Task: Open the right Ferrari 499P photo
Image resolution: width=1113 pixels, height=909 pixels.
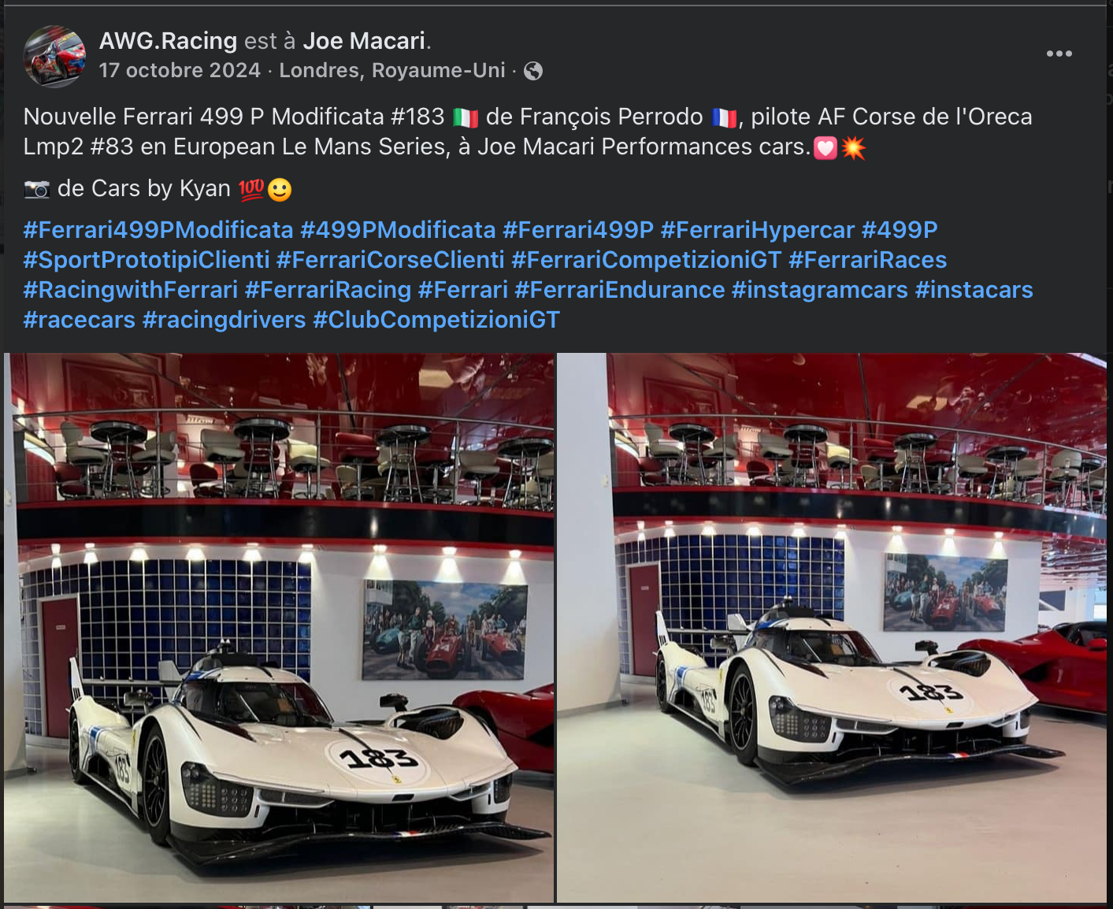Action: pyautogui.click(x=832, y=627)
